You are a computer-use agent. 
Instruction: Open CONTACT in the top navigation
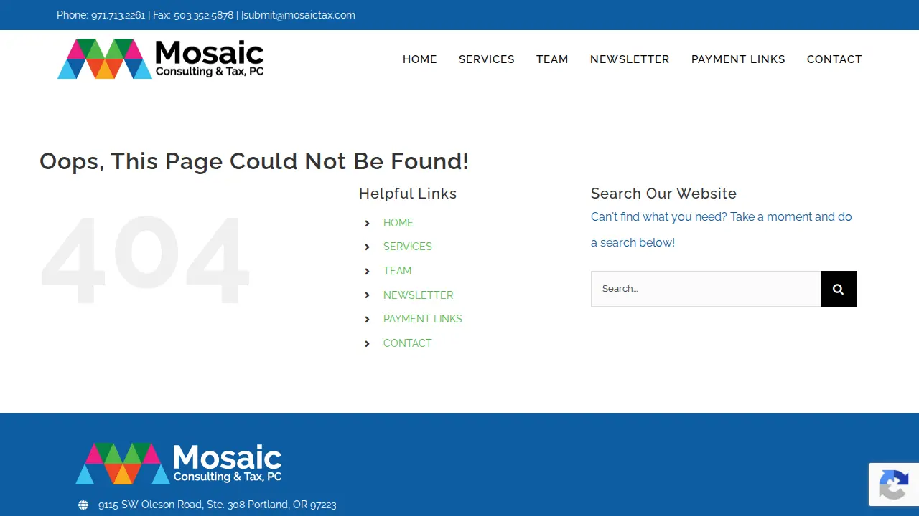[x=834, y=59]
